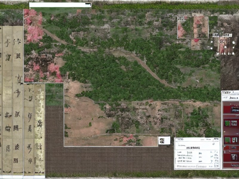Select the first data row in info dialog table

[198, 152]
